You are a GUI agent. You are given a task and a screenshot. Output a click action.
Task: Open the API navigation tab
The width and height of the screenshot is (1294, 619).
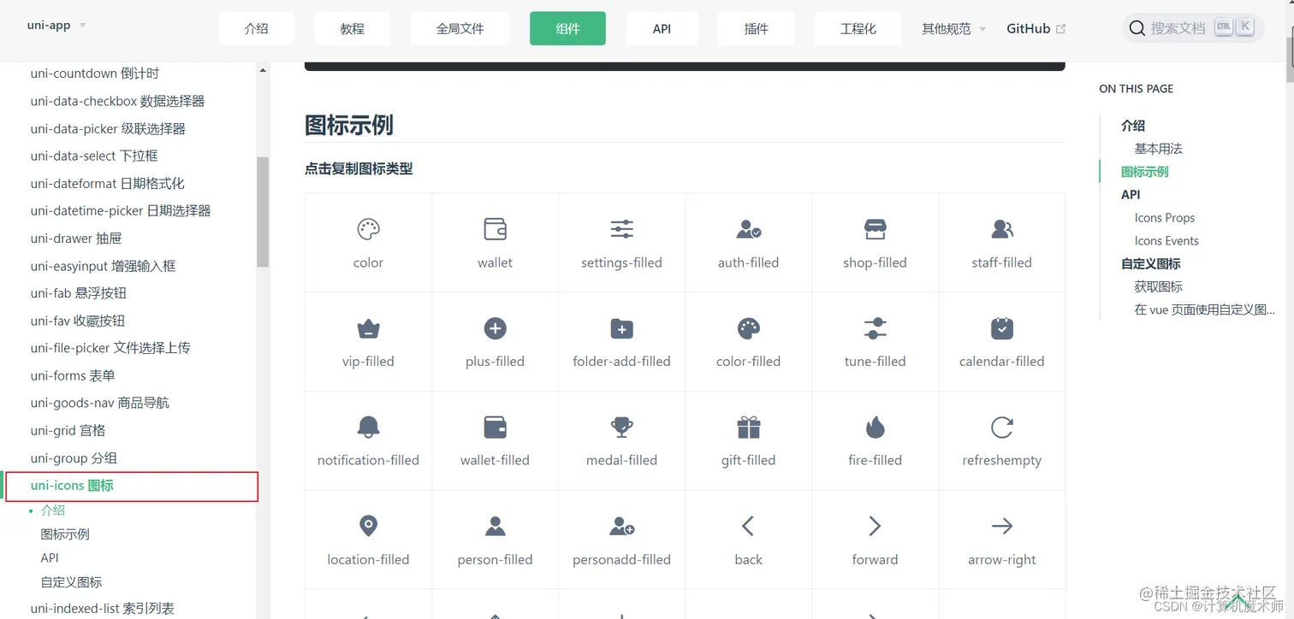(x=662, y=28)
